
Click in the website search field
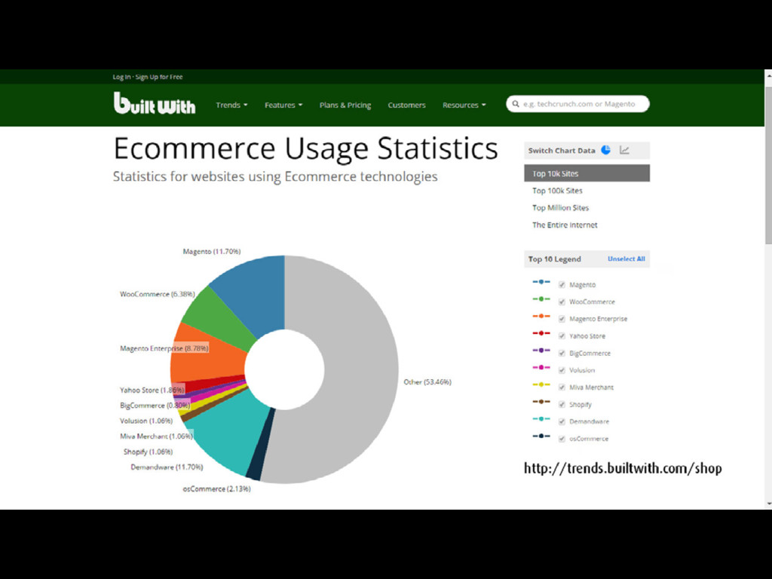coord(578,104)
